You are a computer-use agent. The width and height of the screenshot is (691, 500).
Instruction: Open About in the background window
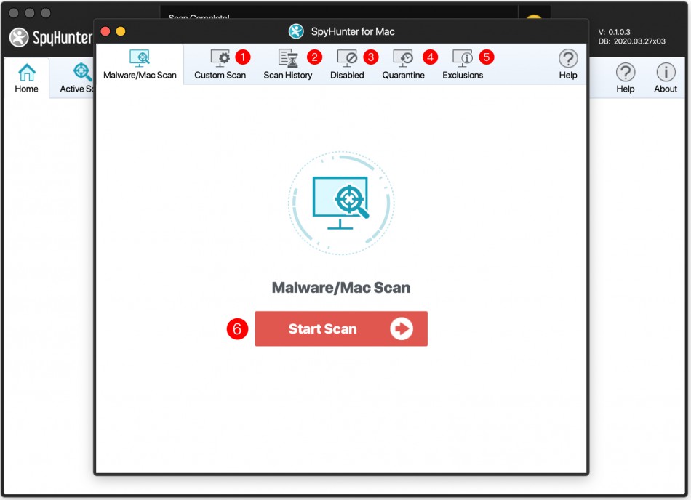[665, 78]
